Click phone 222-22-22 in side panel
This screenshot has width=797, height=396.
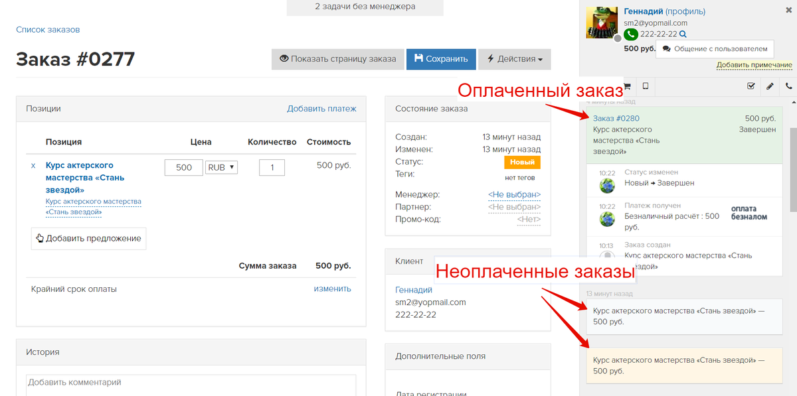click(x=659, y=34)
